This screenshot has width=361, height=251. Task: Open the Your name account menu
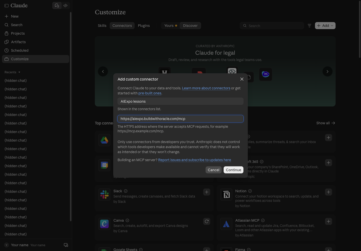pos(28,245)
